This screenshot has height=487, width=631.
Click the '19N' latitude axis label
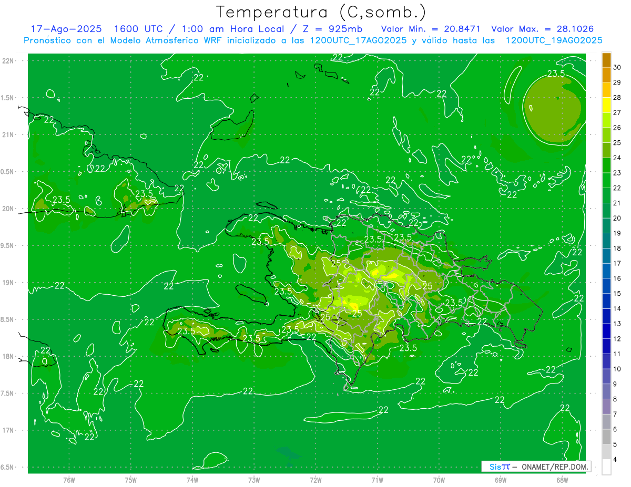(x=8, y=282)
